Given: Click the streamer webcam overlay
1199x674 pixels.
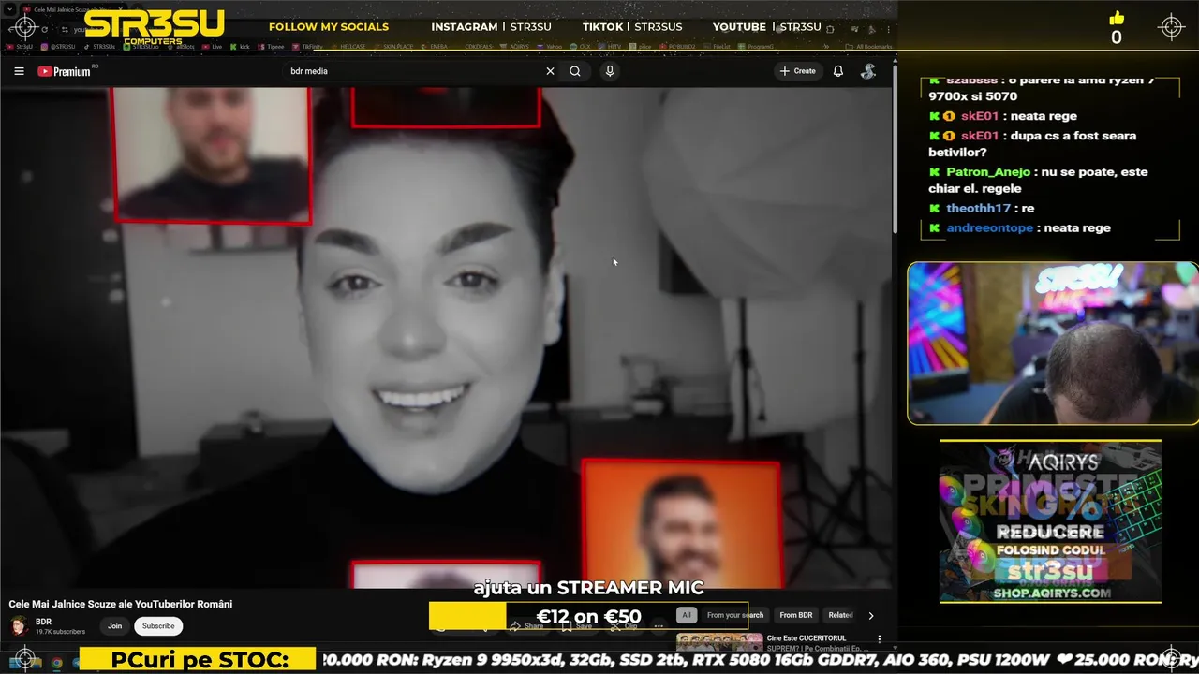Looking at the screenshot, I should click(1053, 344).
